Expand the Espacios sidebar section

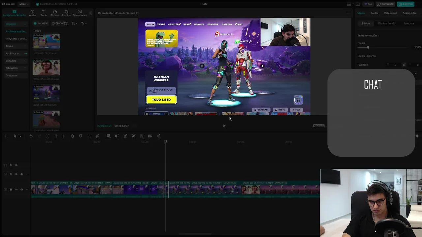15,61
